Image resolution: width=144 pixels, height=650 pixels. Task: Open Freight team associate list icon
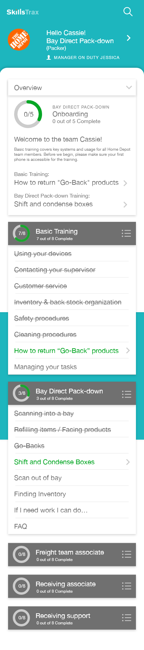coord(126,554)
